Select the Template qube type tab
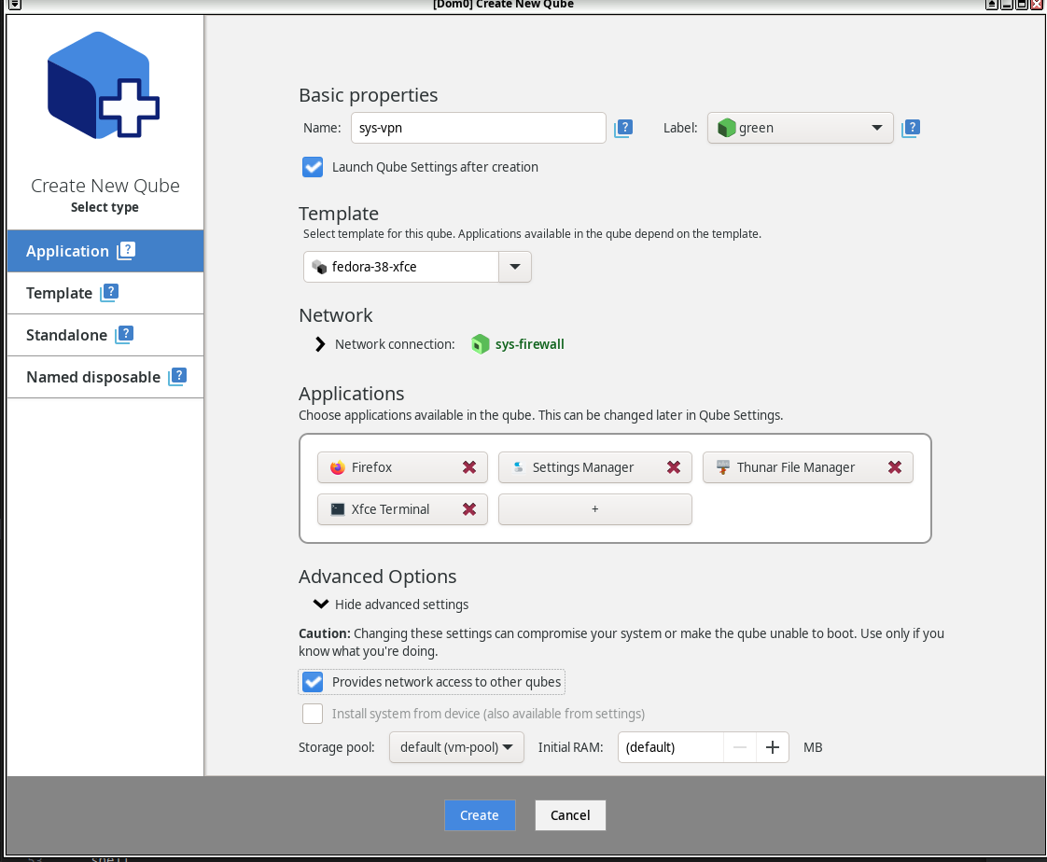Screen dimensions: 1047x862 point(60,293)
